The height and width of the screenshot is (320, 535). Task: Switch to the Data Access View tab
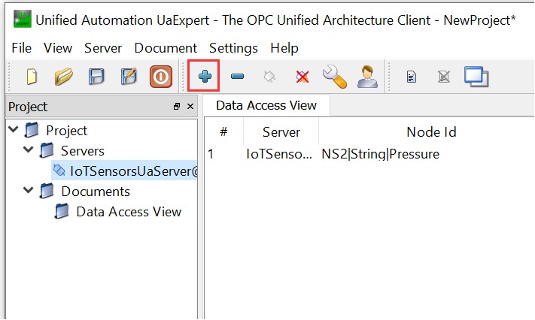(266, 105)
